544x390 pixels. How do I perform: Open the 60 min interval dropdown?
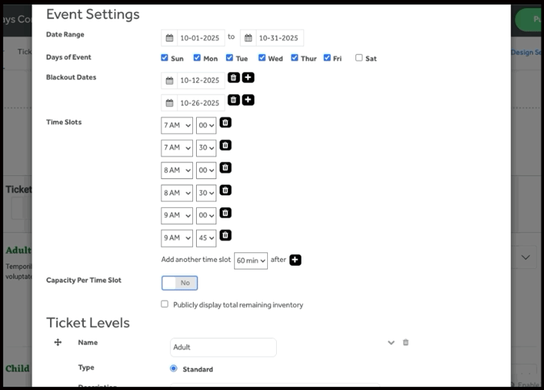point(251,260)
